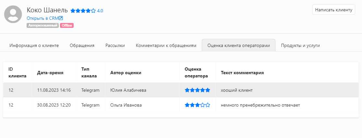Click the Авторизованный status badge

(43, 25)
